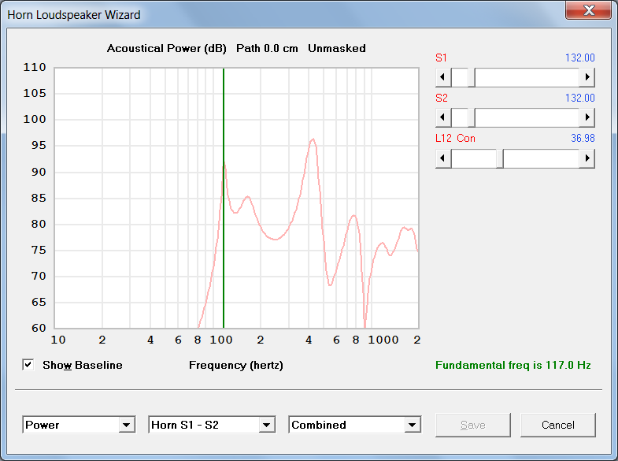Click the S1 slider left arrow

coord(443,77)
